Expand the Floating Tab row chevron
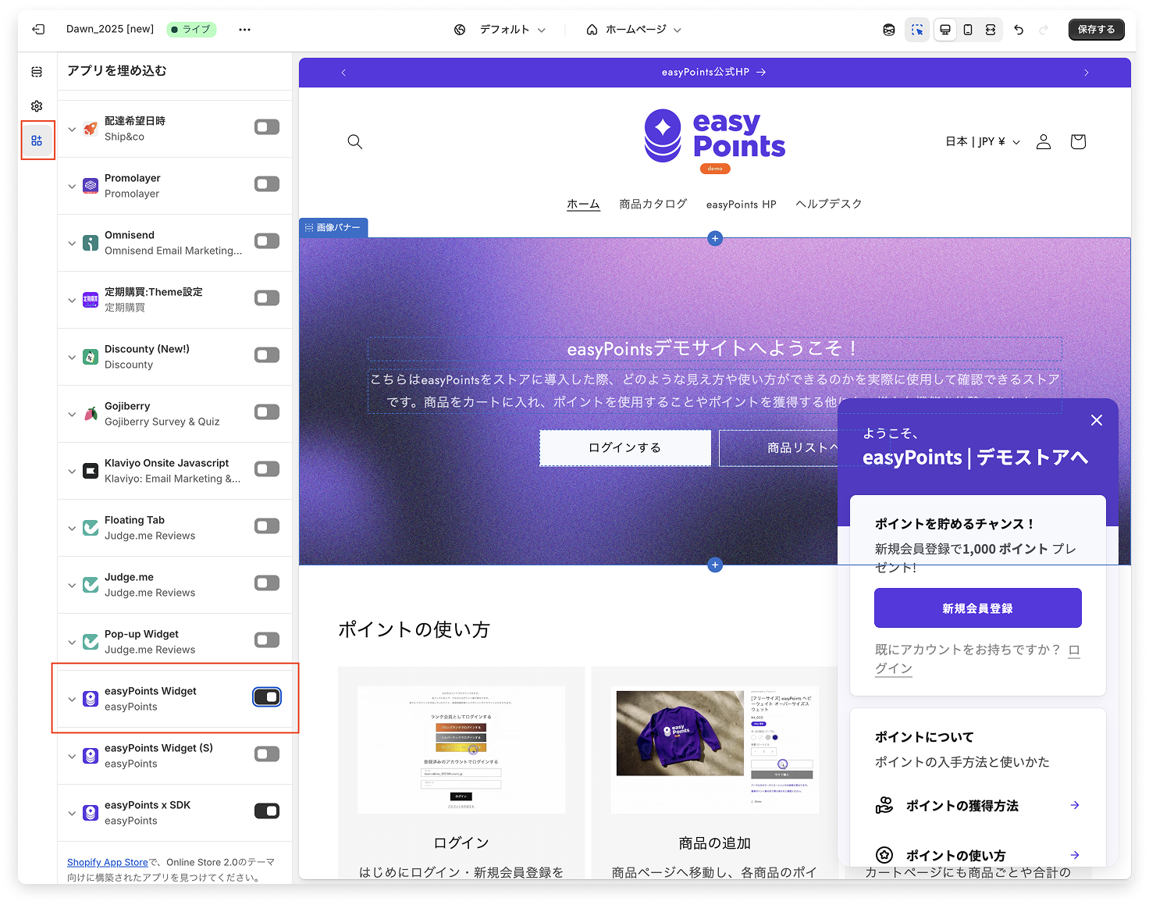 pyautogui.click(x=72, y=529)
